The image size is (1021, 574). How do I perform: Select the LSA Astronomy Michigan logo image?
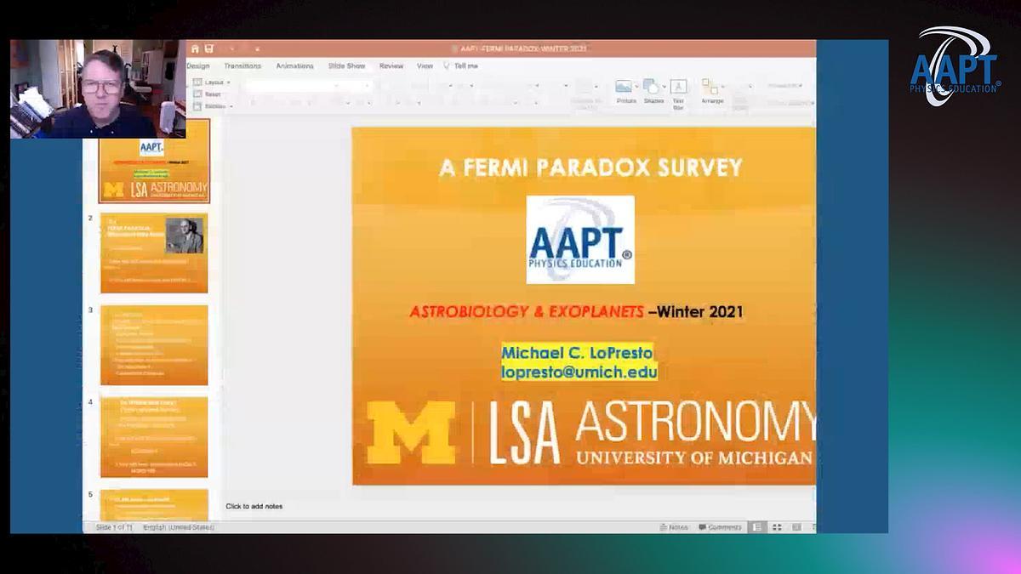tap(590, 433)
